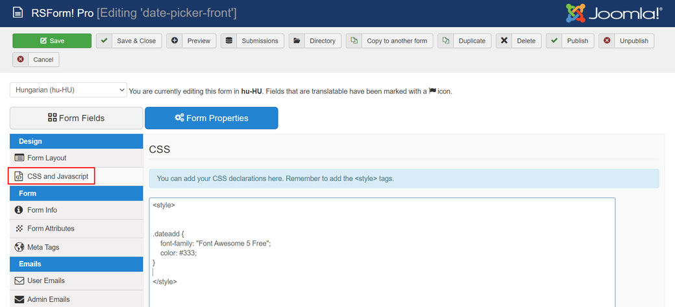675x307 pixels.
Task: Click the closing '</style>' tag line
Action: point(165,282)
